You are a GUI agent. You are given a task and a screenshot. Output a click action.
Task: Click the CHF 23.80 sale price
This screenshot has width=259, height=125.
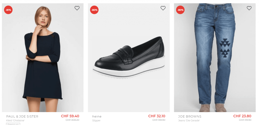click(x=242, y=116)
